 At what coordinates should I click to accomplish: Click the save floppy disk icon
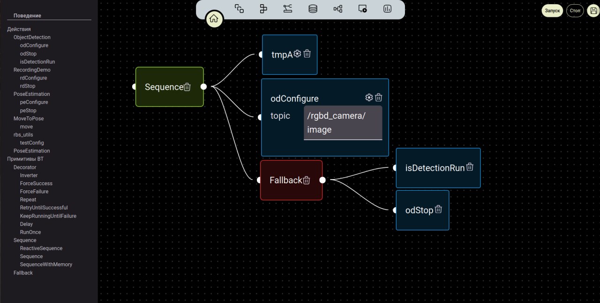click(593, 11)
